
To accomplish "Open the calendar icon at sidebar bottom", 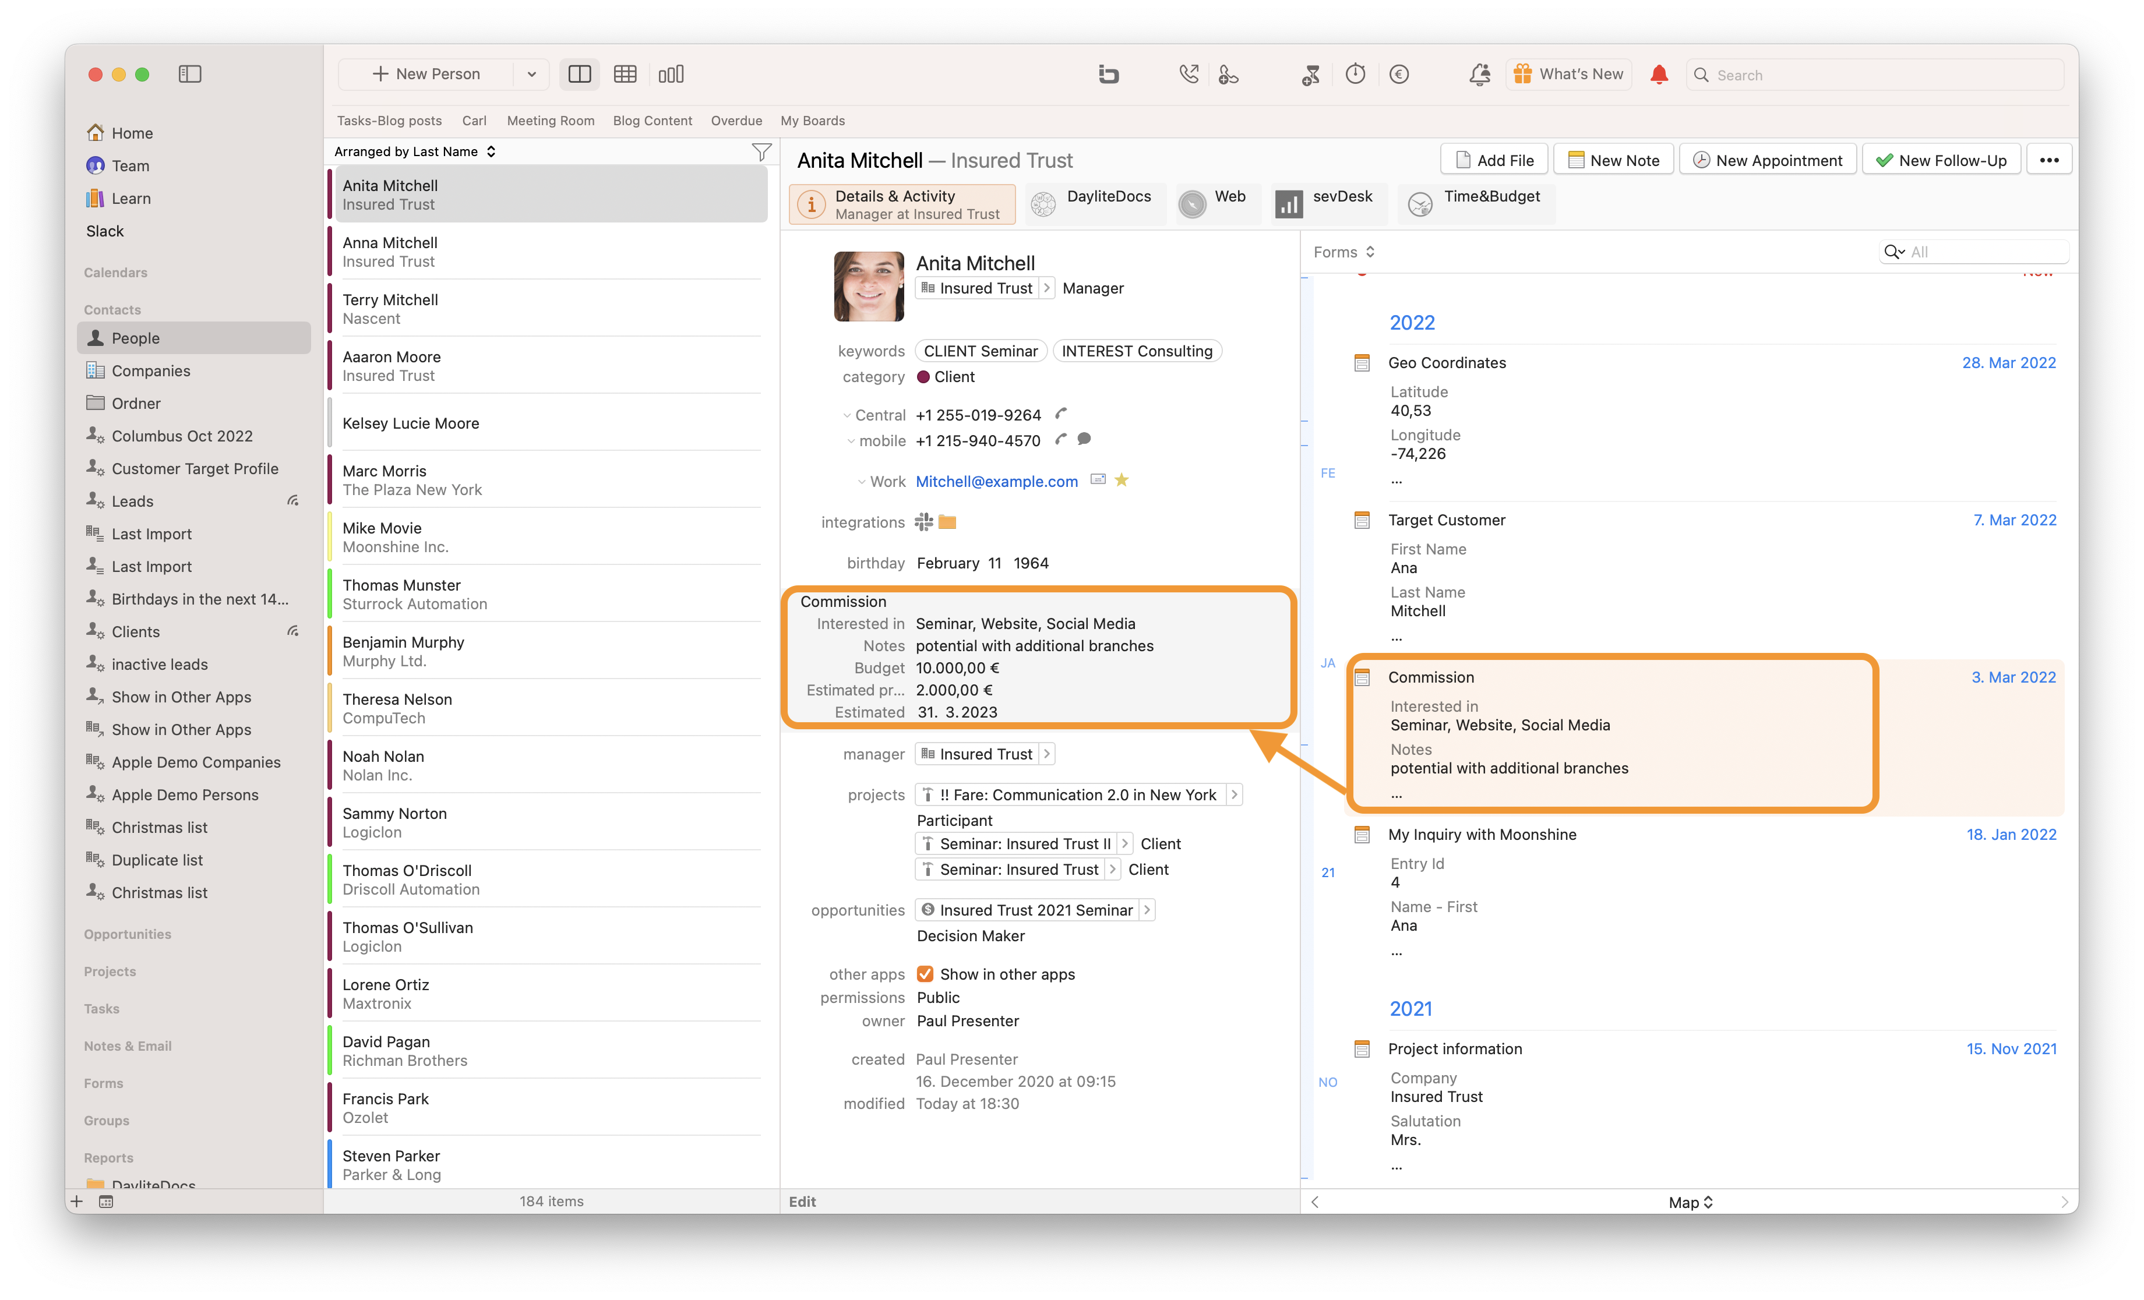I will [x=106, y=1202].
